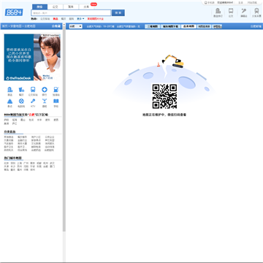Viewport: 263px width, 263px height.
Task: Click 安徽地图 in the breadcrumb
Action: pos(15,26)
